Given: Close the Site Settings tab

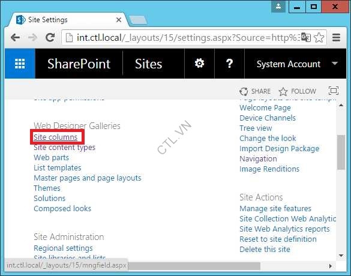Looking at the screenshot, I should [x=119, y=20].
